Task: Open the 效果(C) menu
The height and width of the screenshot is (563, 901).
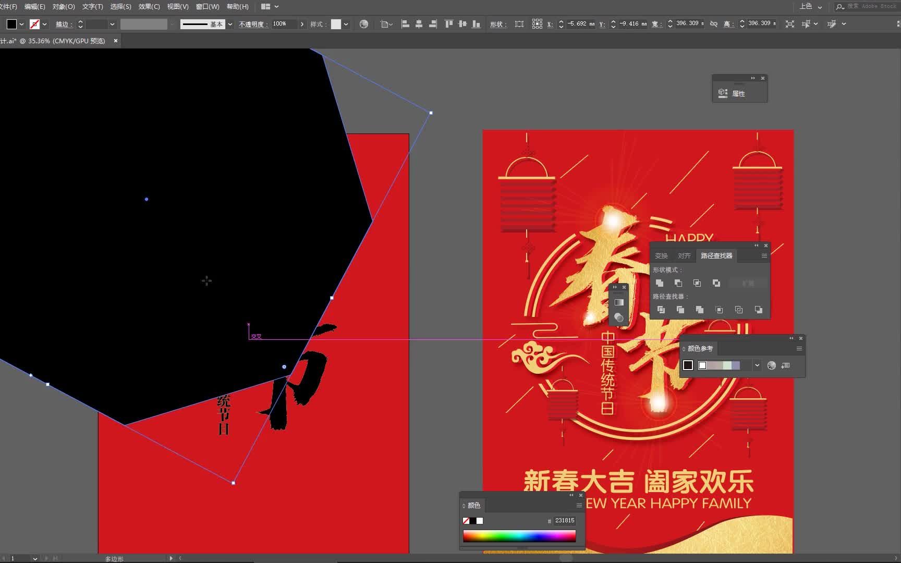Action: click(x=149, y=7)
